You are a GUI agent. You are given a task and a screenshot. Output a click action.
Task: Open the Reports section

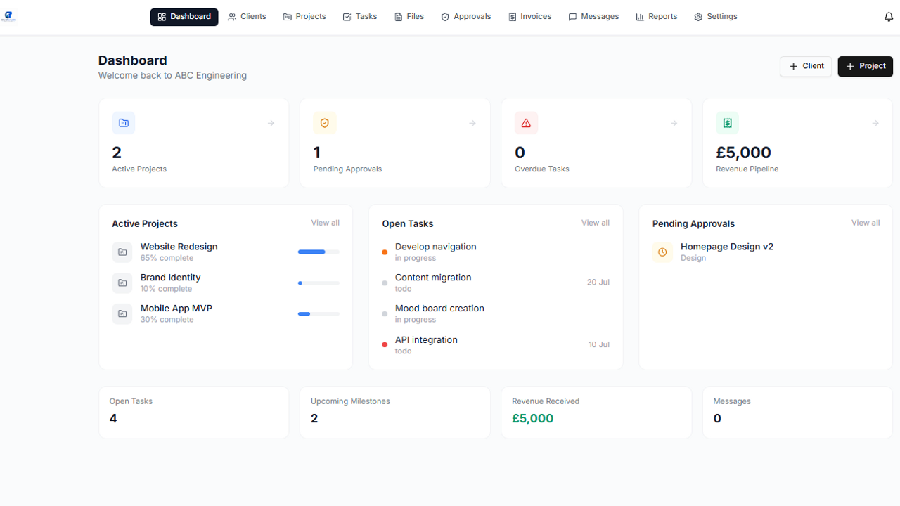coord(657,17)
